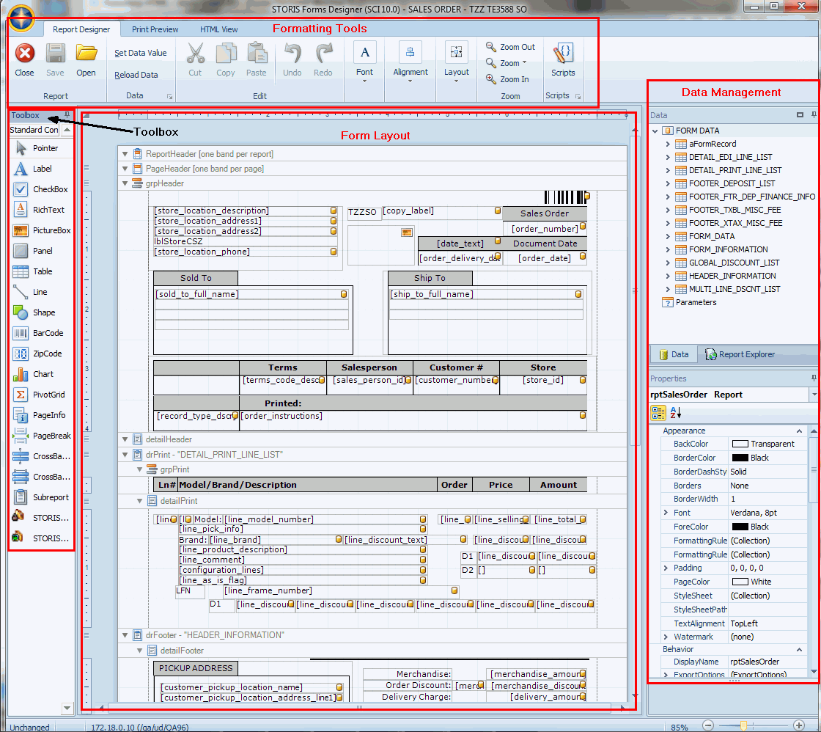This screenshot has height=732, width=821.
Task: Click the Set Data Value link
Action: click(x=140, y=52)
